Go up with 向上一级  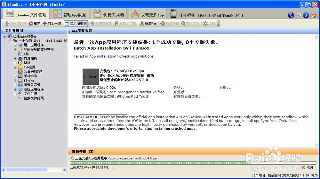pyautogui.click(x=52, y=23)
